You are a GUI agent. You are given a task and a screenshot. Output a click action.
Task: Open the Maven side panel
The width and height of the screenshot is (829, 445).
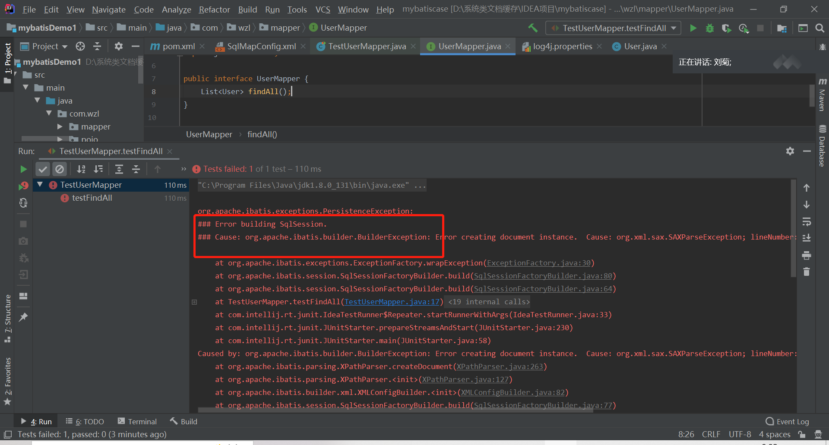[822, 94]
